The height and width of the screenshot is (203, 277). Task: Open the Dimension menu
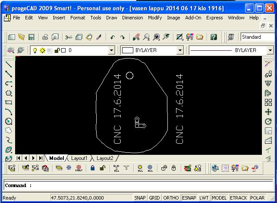coord(132,18)
